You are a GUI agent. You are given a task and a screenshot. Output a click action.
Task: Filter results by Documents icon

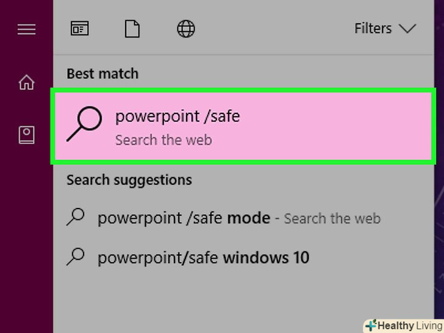click(132, 29)
